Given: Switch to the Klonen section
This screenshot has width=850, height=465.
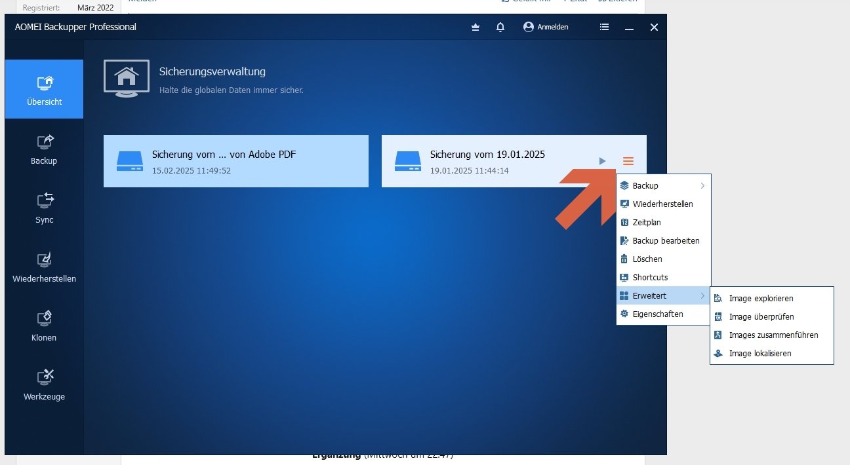Looking at the screenshot, I should (45, 326).
